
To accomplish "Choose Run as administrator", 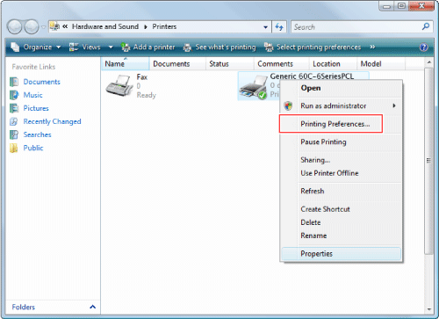I will tap(341, 105).
